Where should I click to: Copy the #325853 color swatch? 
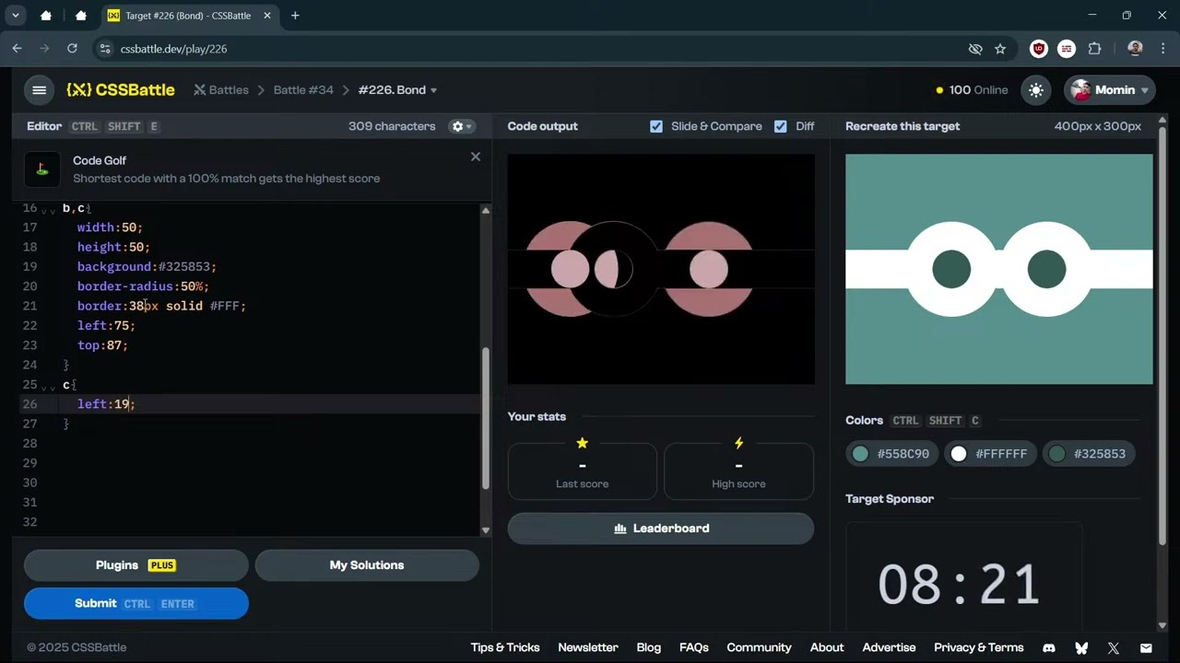(1089, 454)
